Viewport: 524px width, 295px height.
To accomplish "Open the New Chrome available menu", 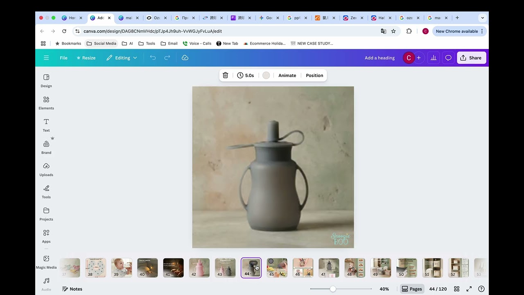I will pos(459,31).
